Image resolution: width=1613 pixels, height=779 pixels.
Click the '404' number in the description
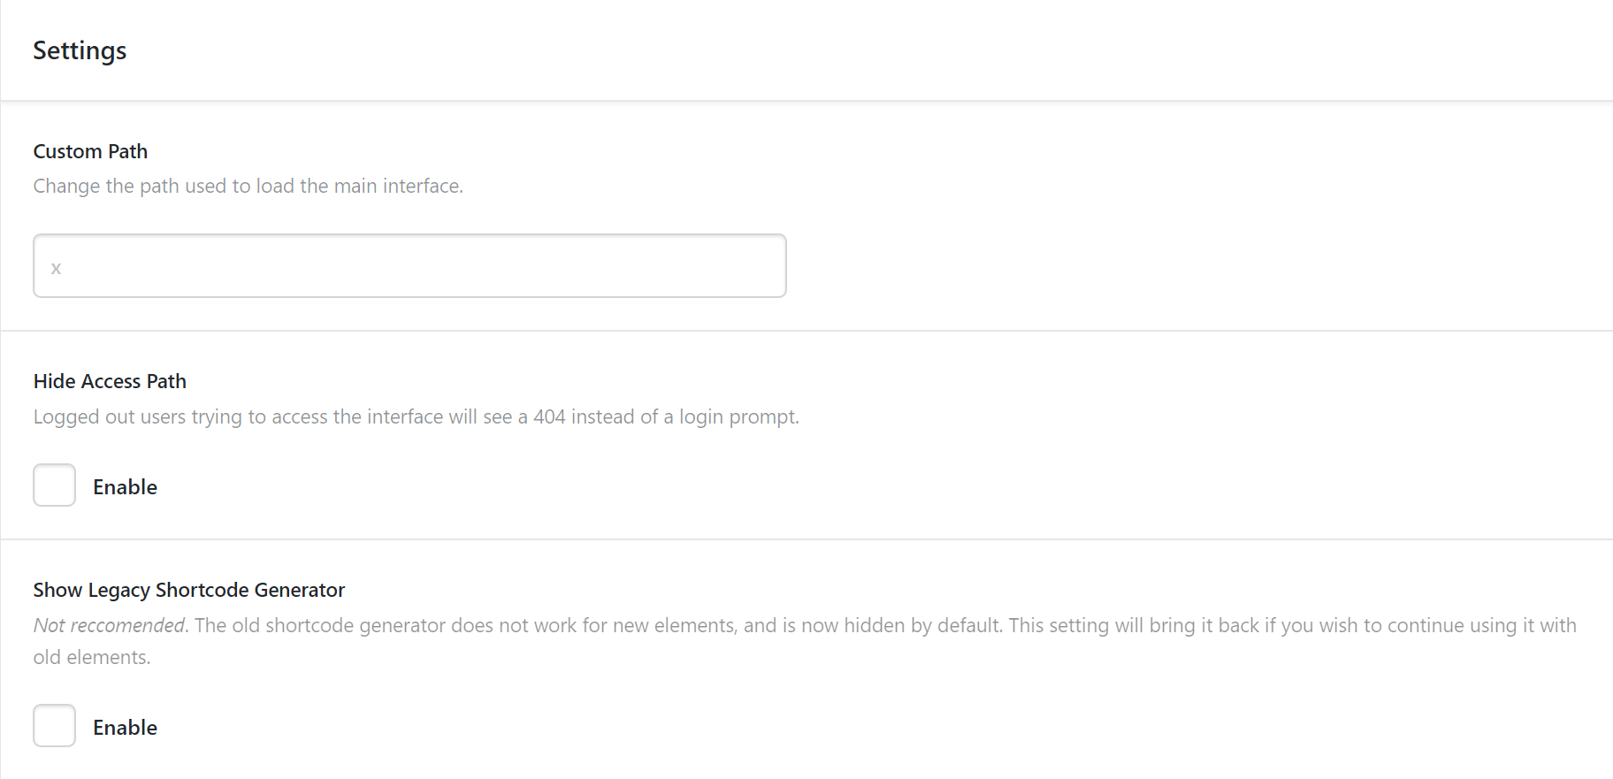[x=549, y=416]
